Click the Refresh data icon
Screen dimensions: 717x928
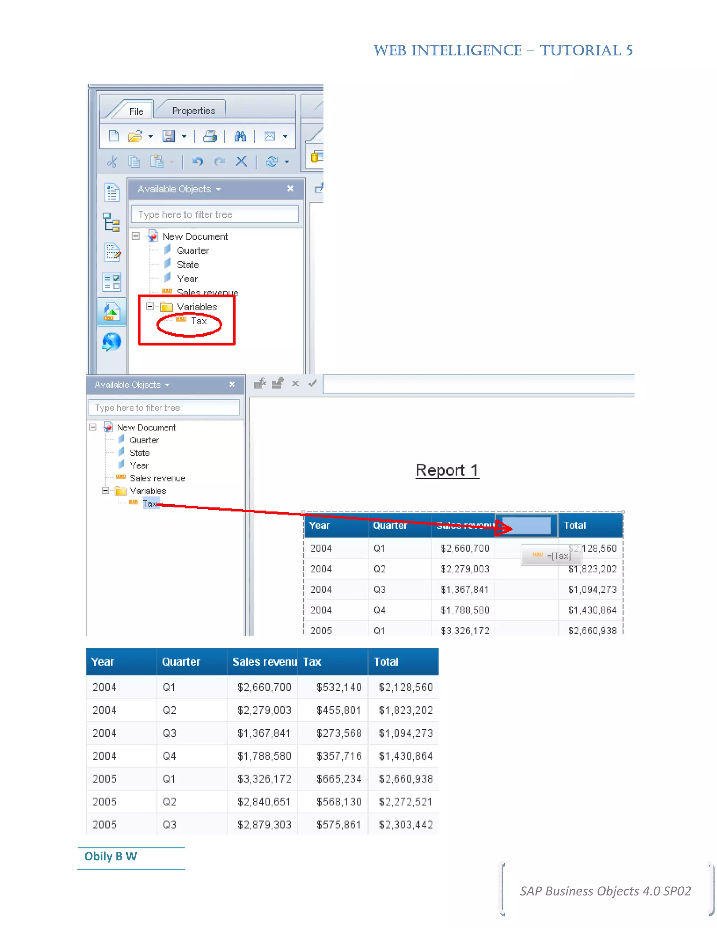tap(272, 161)
